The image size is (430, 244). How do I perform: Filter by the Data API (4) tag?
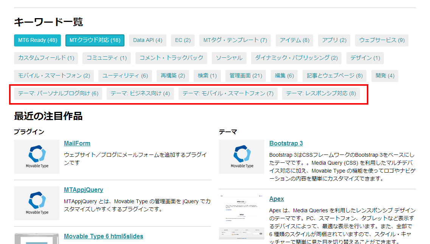point(147,40)
